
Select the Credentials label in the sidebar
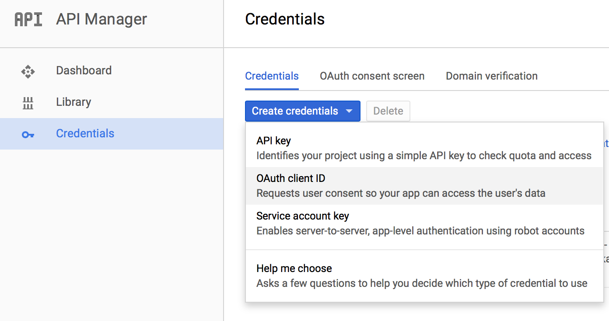click(x=85, y=133)
